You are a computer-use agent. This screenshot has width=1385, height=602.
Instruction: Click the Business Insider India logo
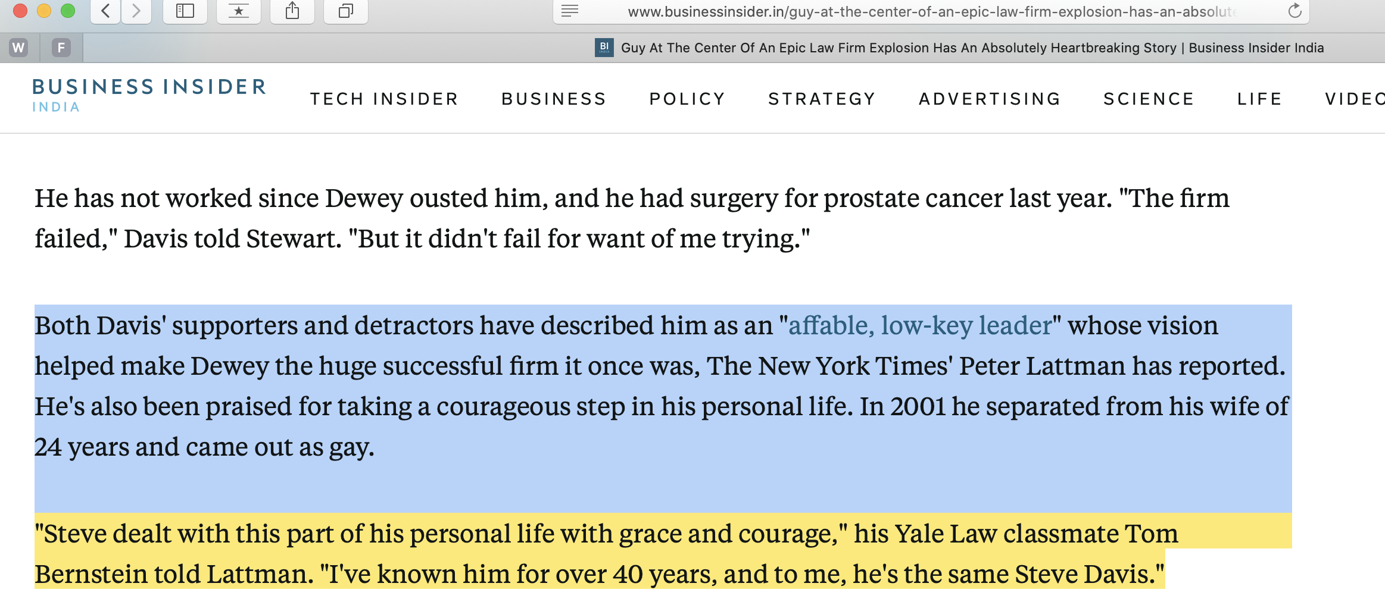[149, 95]
